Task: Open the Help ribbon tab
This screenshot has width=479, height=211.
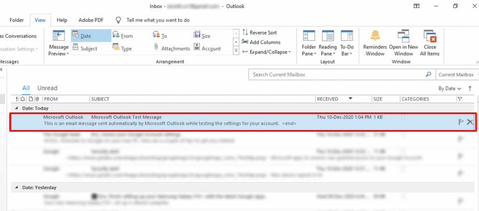Action: click(62, 20)
